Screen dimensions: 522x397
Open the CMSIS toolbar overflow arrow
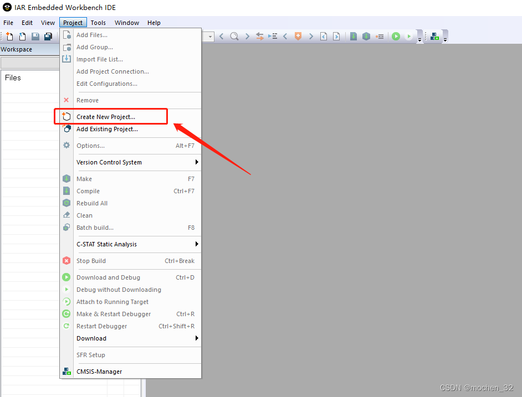445,40
